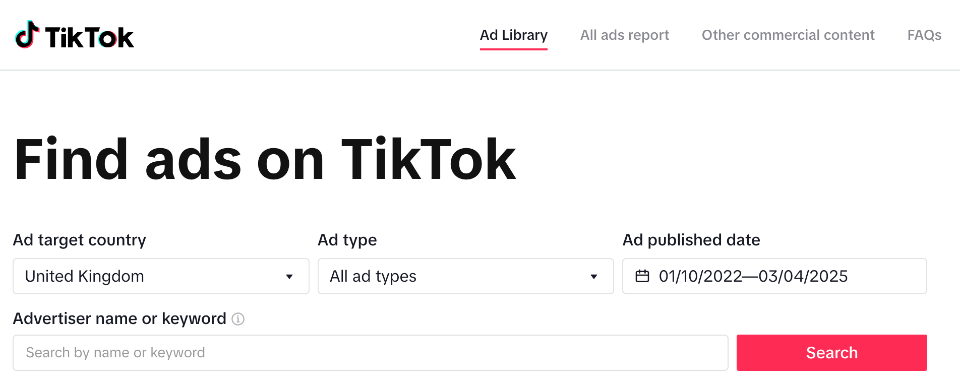Click the TikTok wordmark text in header
960x385 pixels.
click(x=90, y=37)
